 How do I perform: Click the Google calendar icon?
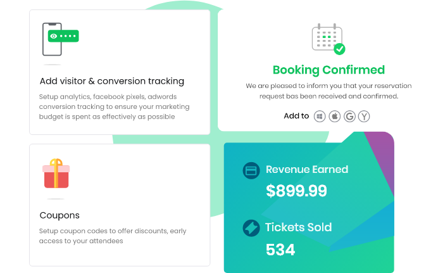349,117
